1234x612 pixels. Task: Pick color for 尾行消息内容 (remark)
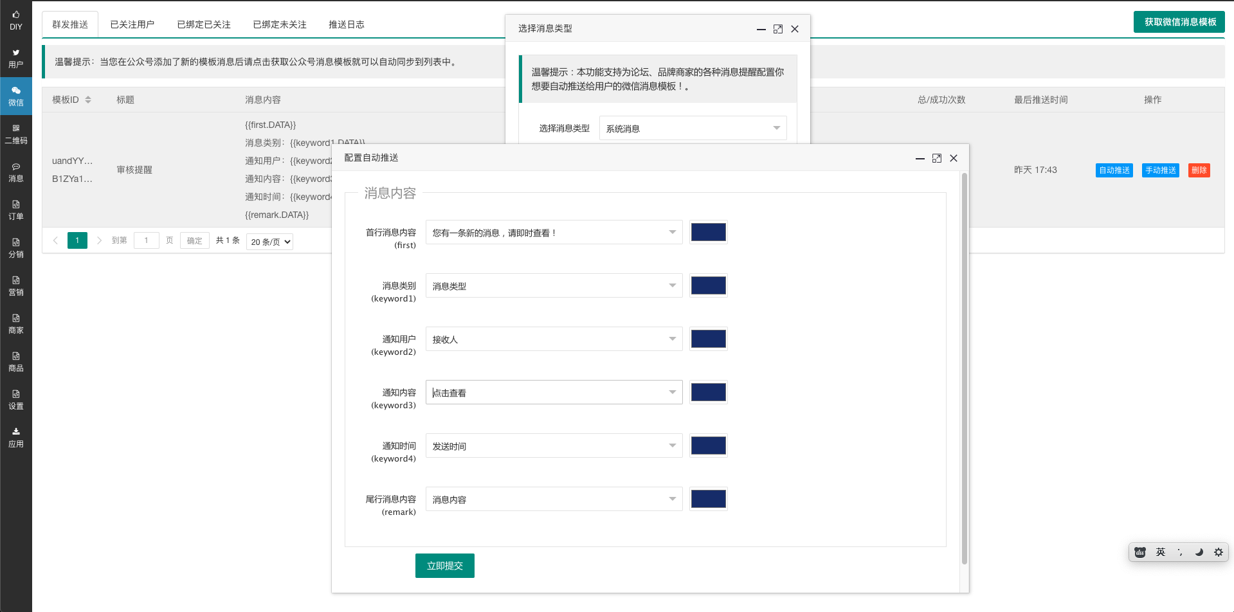point(709,499)
